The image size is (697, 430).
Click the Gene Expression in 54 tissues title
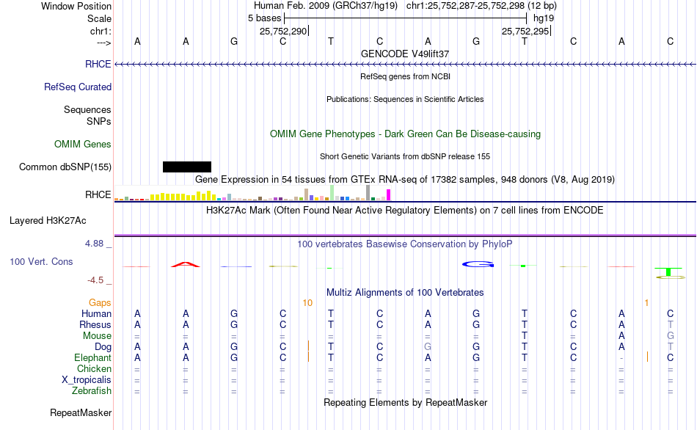(x=405, y=180)
